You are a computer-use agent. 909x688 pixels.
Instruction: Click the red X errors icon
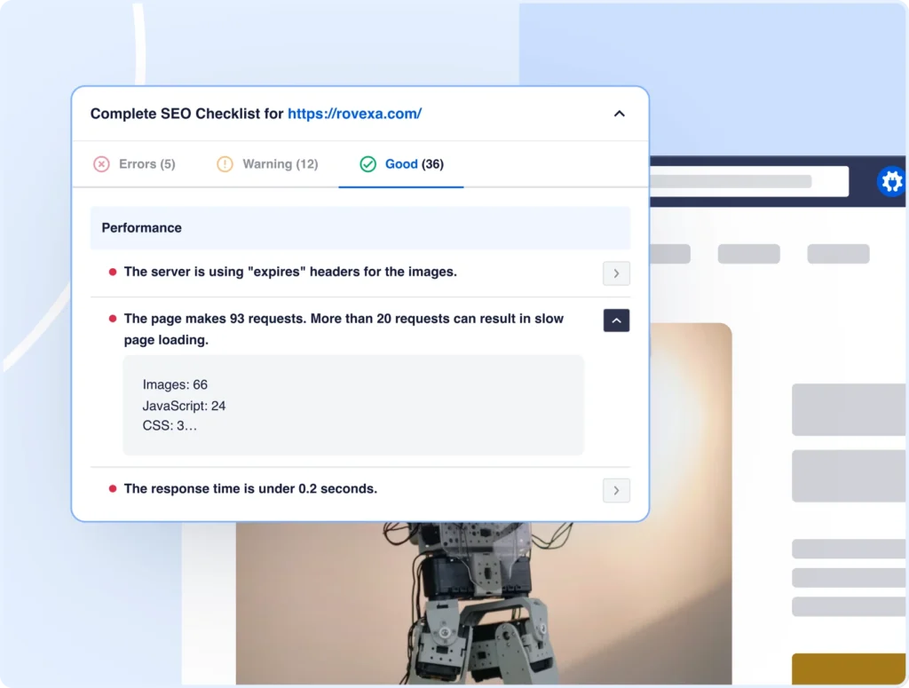coord(101,164)
